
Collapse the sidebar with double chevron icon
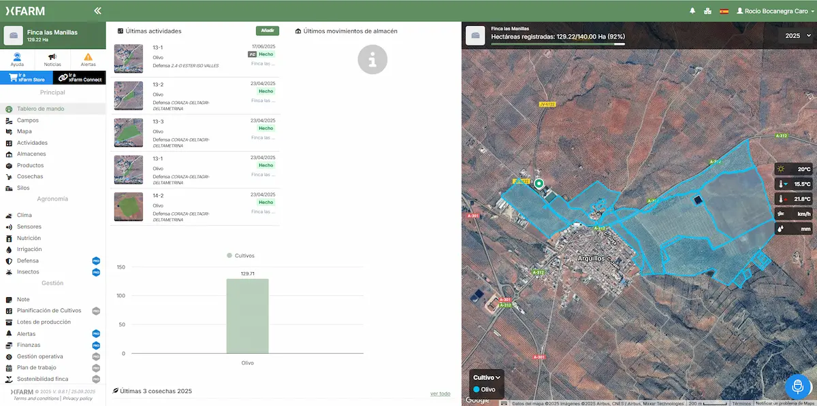coord(97,11)
